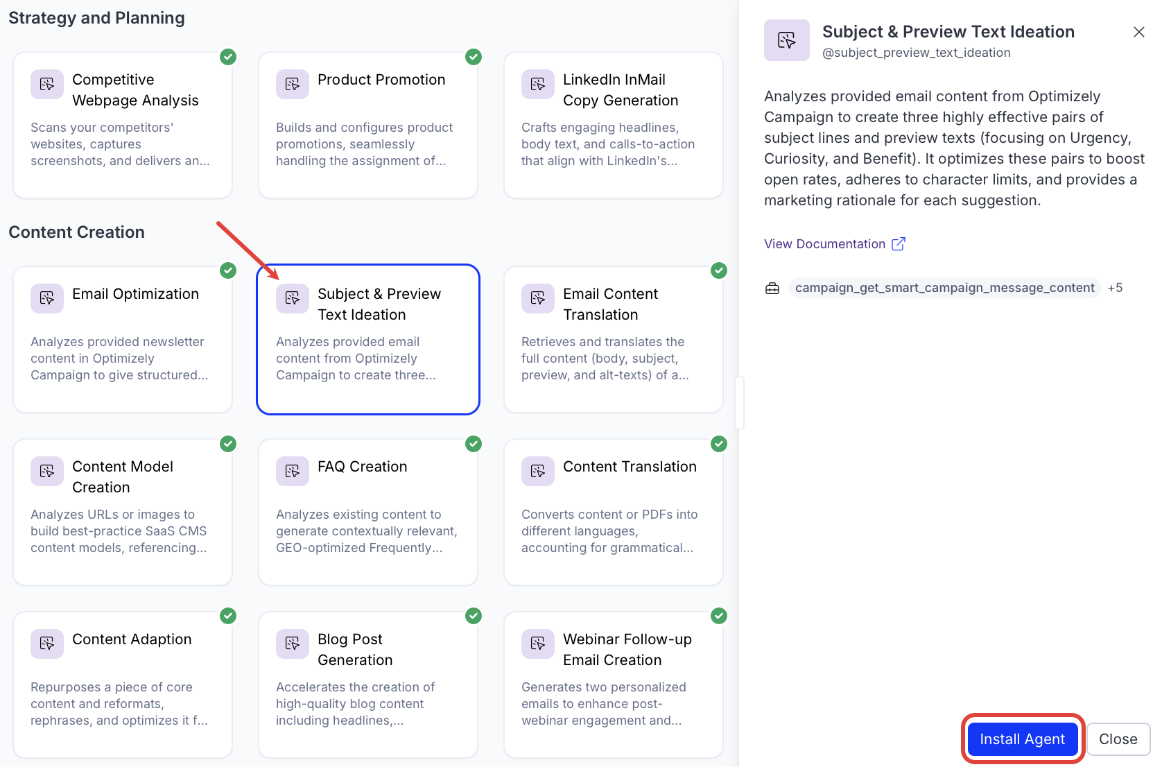The image size is (1162, 767).
Task: Expand the +5 tools list
Action: (1116, 287)
